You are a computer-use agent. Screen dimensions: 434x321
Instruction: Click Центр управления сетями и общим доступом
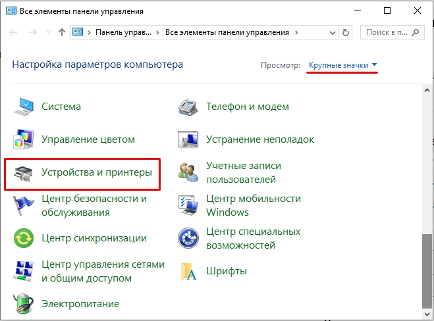(x=103, y=271)
